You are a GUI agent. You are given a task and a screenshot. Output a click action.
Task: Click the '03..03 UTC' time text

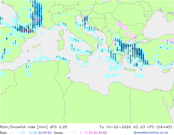144,127
